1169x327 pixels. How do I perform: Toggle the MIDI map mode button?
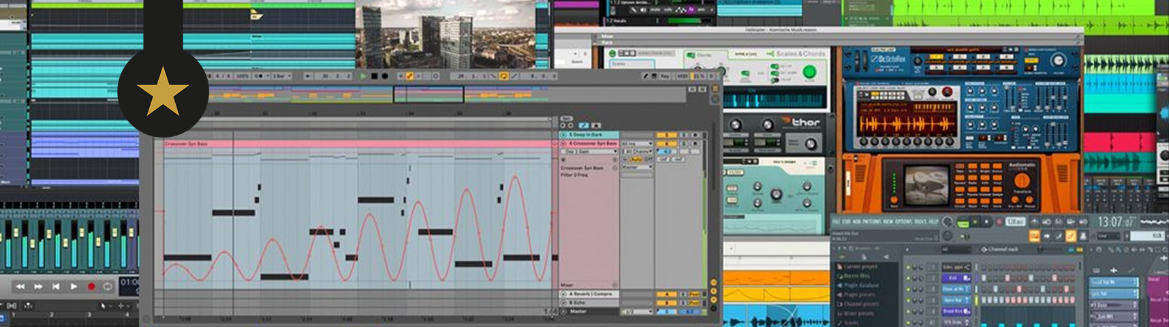683,76
